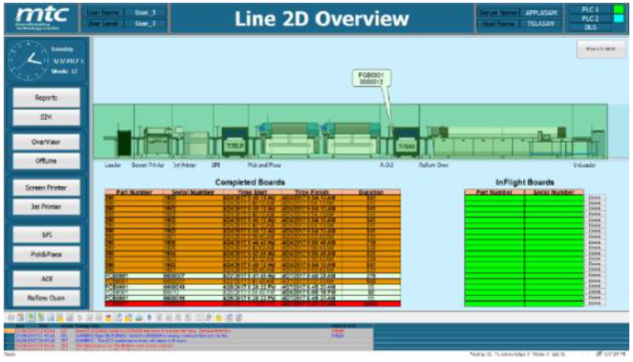This screenshot has height=362, width=633.
Task: Select the Loader machine graphic
Action: pyautogui.click(x=124, y=143)
